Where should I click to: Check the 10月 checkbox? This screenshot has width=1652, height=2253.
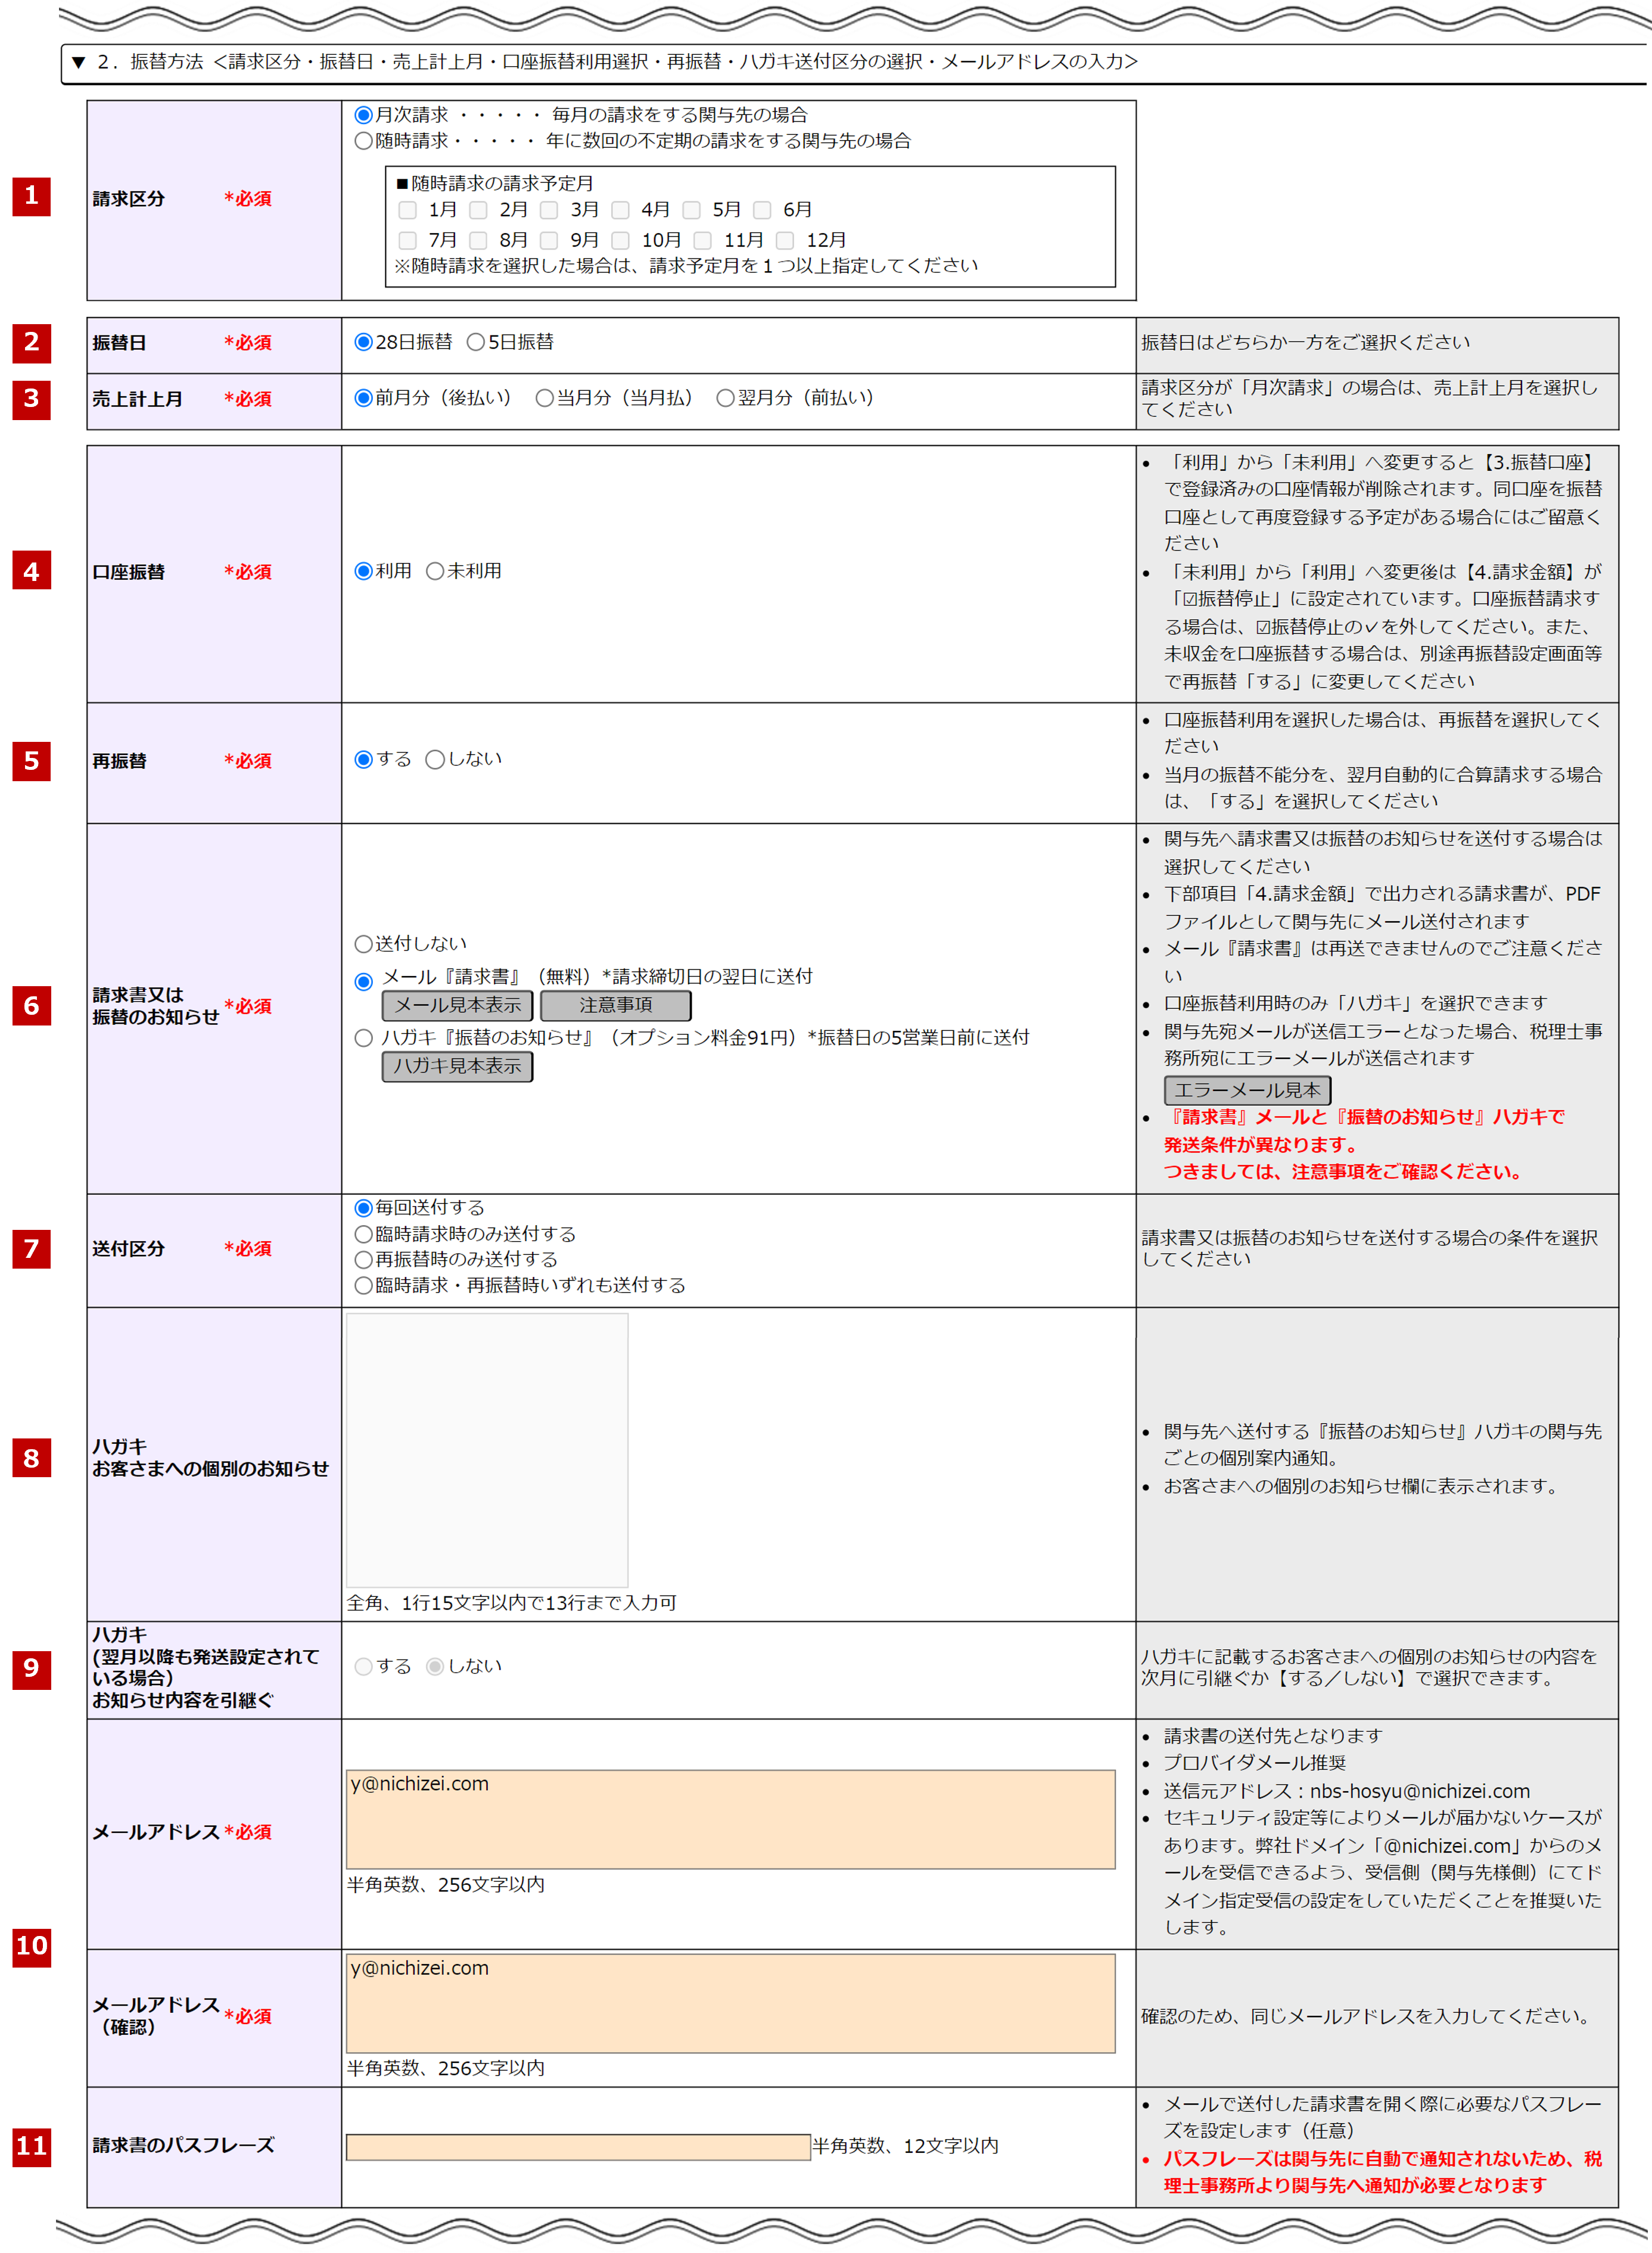coord(620,240)
